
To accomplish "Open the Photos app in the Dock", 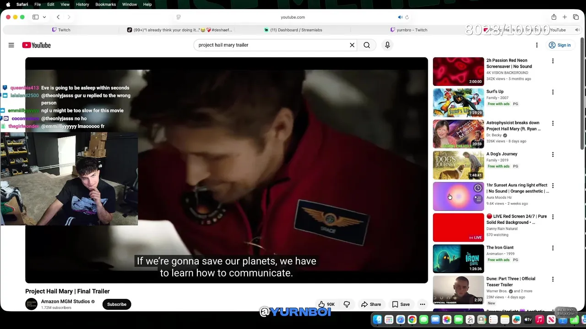I will point(447,320).
